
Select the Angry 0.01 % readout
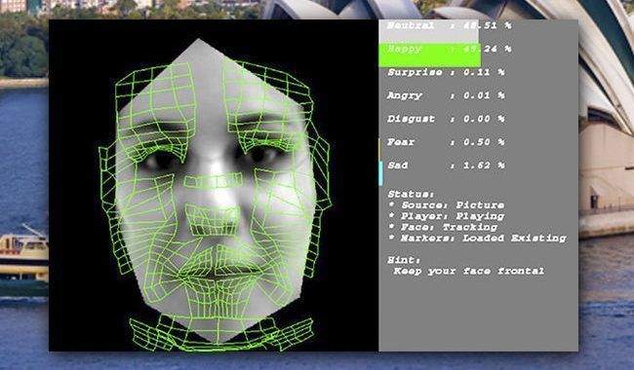(446, 95)
